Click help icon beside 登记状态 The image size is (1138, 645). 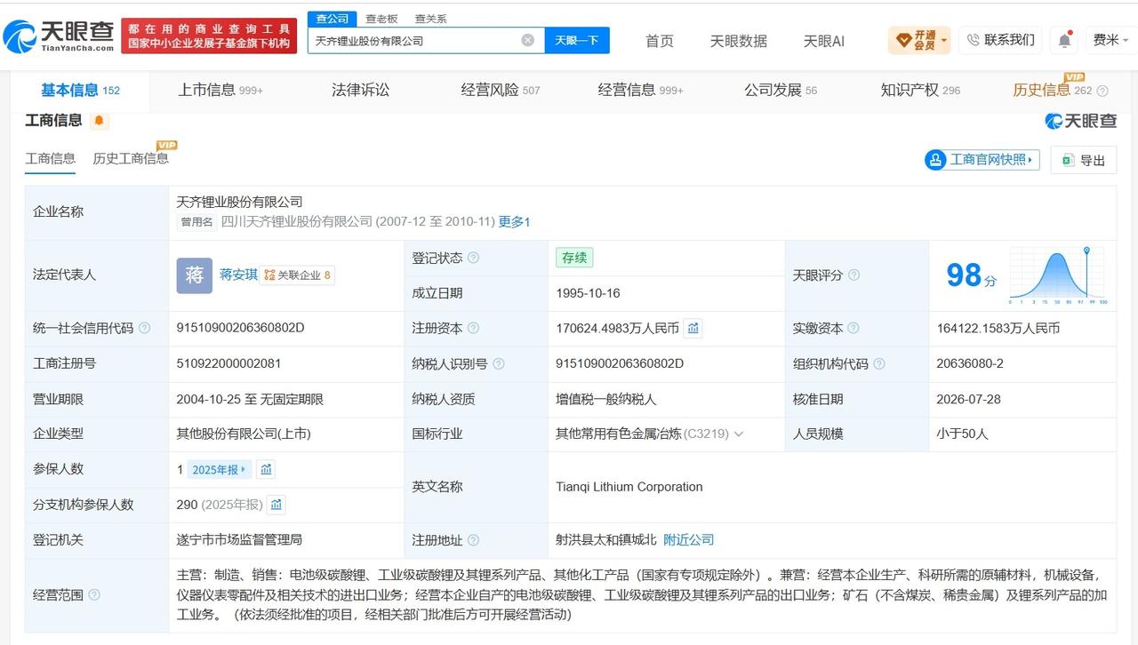[x=473, y=258]
